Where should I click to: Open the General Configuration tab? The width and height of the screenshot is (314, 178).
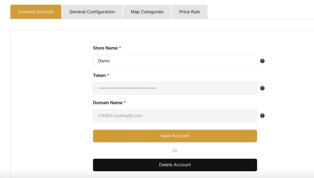92,12
